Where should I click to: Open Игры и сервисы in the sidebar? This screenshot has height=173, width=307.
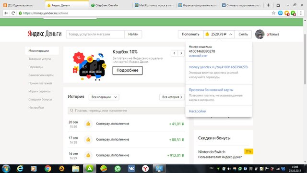(39, 91)
